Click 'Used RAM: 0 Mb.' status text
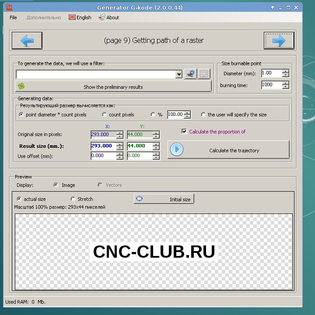Image resolution: width=315 pixels, height=315 pixels. point(25,302)
